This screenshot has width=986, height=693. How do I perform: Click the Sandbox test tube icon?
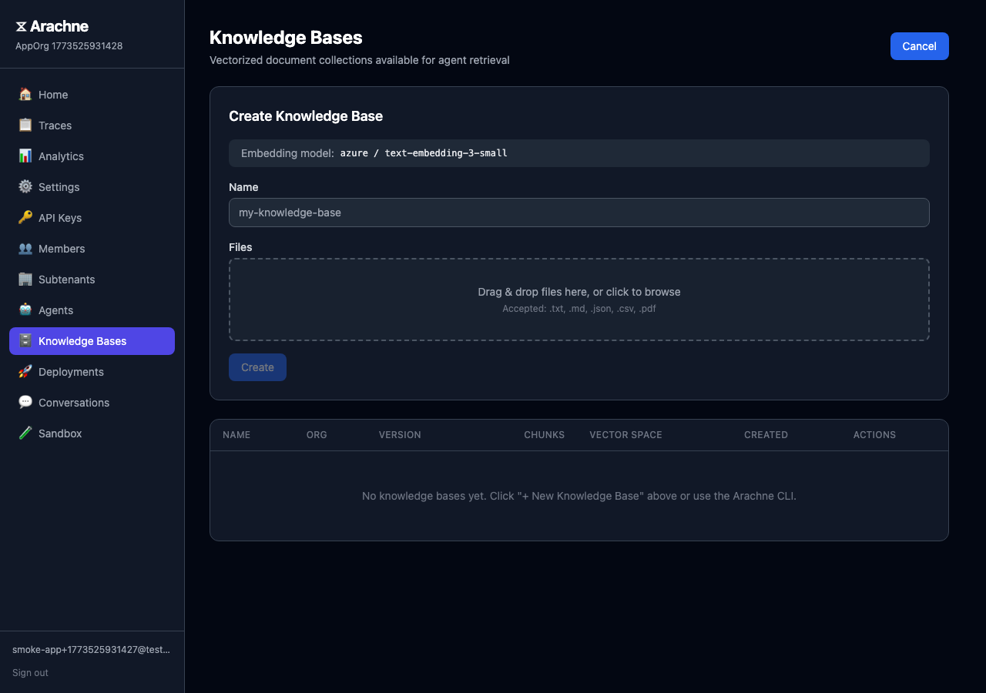(x=25, y=434)
